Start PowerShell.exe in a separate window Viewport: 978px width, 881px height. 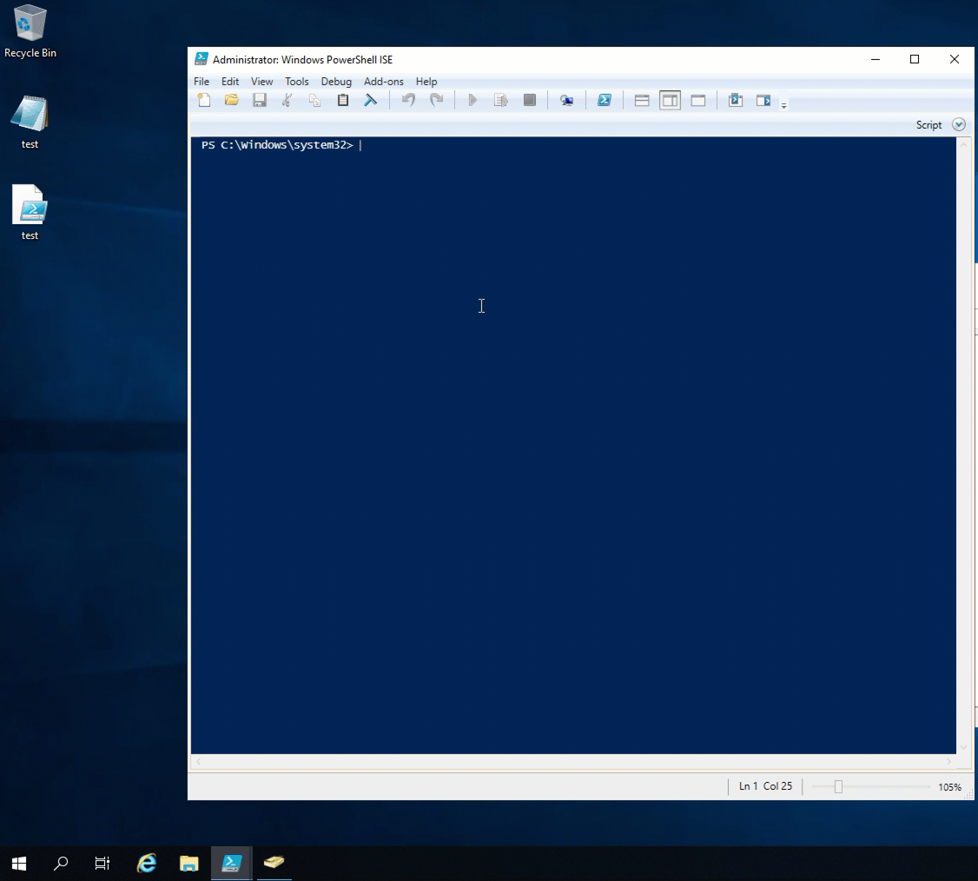605,100
